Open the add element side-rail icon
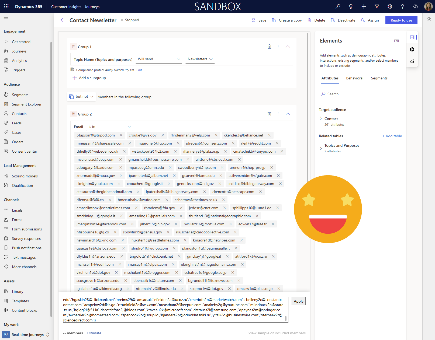This screenshot has height=340, width=435. [x=412, y=37]
